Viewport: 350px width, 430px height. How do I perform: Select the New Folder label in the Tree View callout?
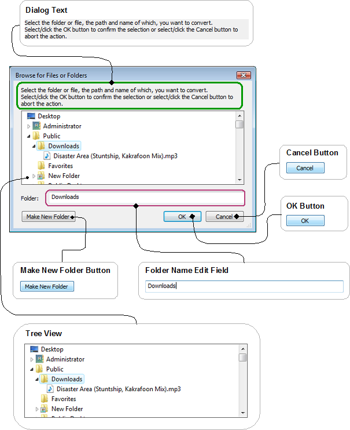[67, 409]
